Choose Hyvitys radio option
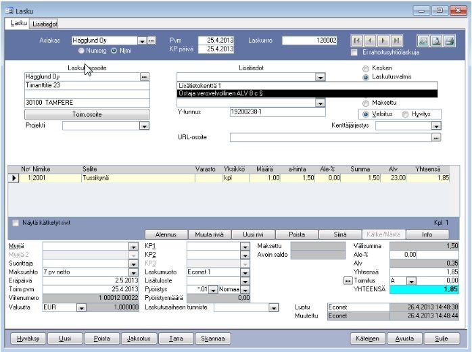The width and height of the screenshot is (472, 352). [406, 114]
